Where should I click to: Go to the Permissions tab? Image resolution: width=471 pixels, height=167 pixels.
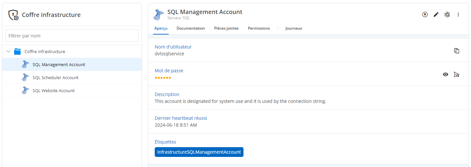(x=259, y=28)
